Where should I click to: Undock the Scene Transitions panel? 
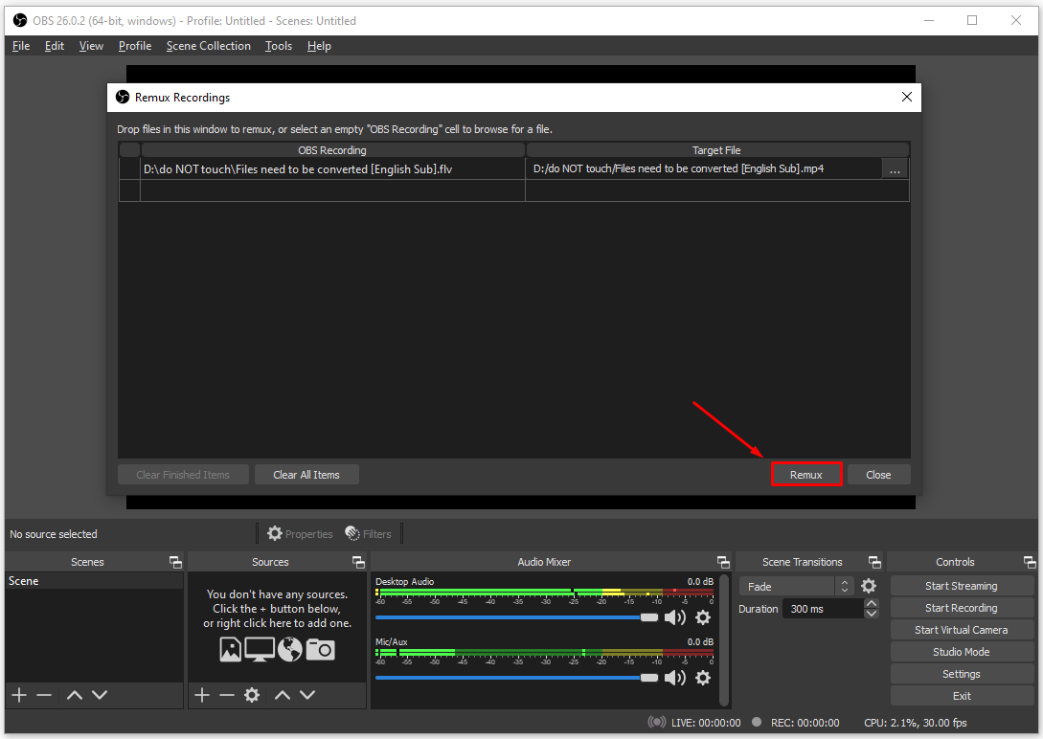click(x=874, y=562)
